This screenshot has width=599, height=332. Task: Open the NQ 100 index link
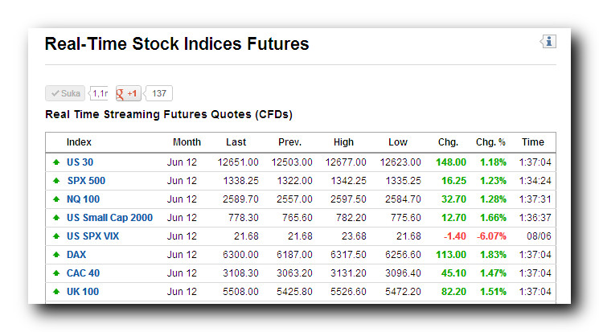[x=83, y=199]
